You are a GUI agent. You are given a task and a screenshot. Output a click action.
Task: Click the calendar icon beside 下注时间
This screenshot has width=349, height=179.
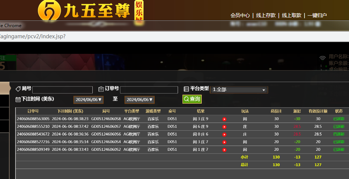(18, 100)
